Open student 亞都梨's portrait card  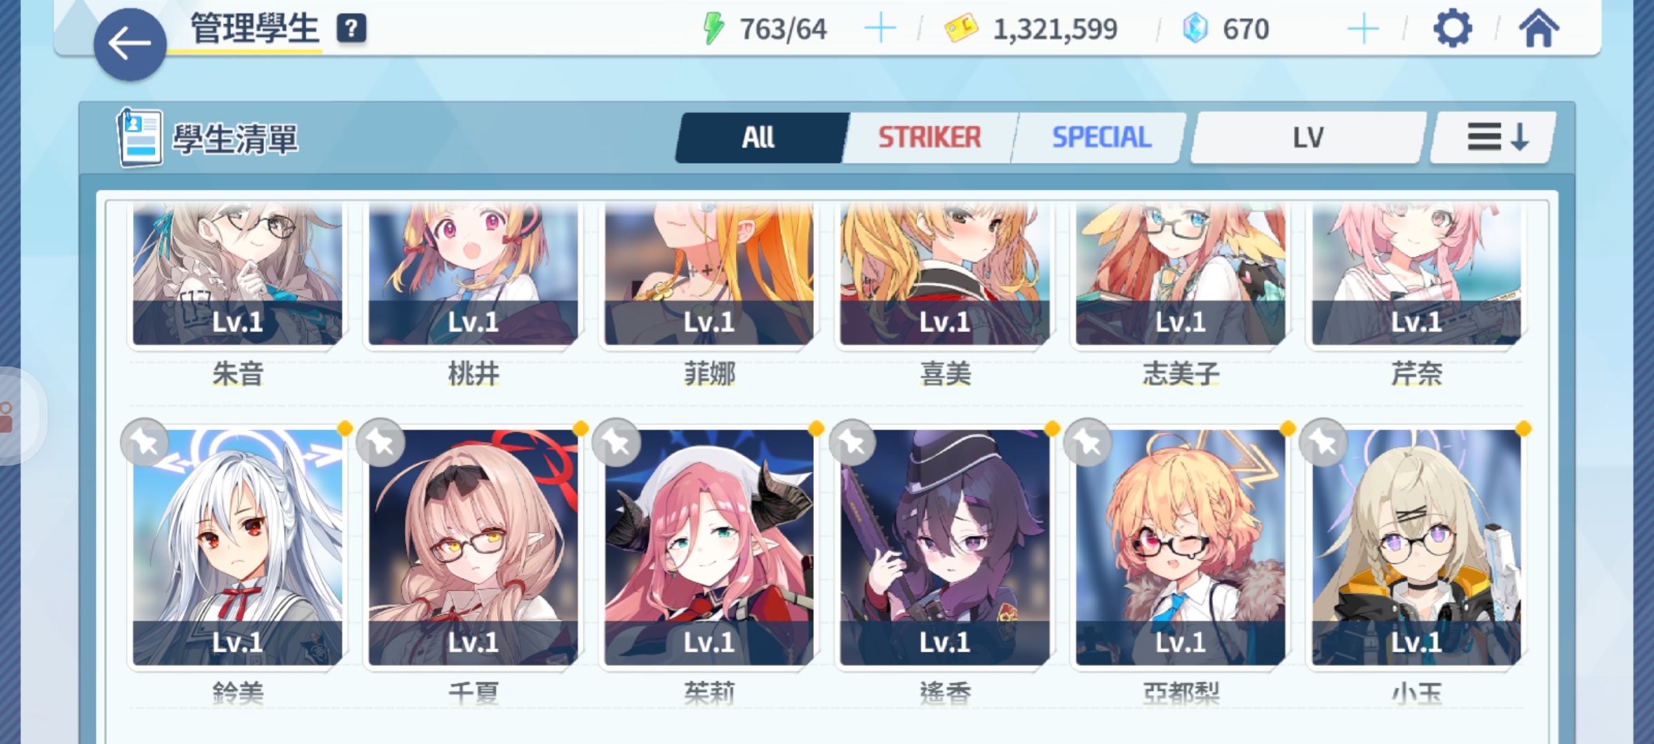click(x=1181, y=548)
